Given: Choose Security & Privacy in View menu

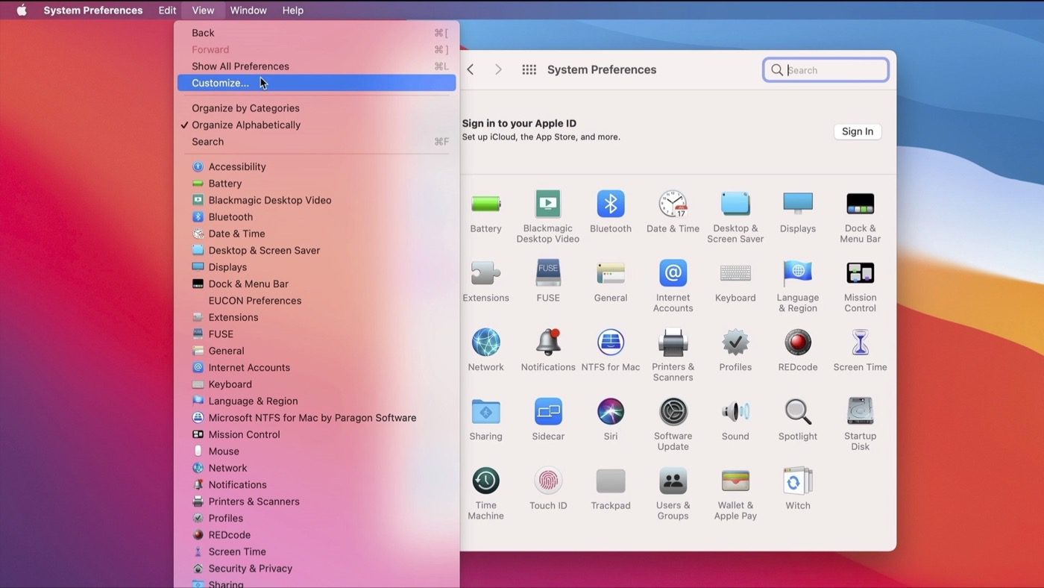Looking at the screenshot, I should (x=316, y=569).
